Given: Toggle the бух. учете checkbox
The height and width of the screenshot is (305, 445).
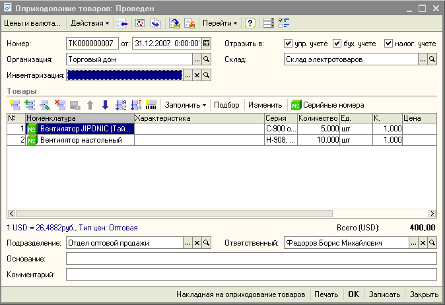Looking at the screenshot, I should 337,44.
